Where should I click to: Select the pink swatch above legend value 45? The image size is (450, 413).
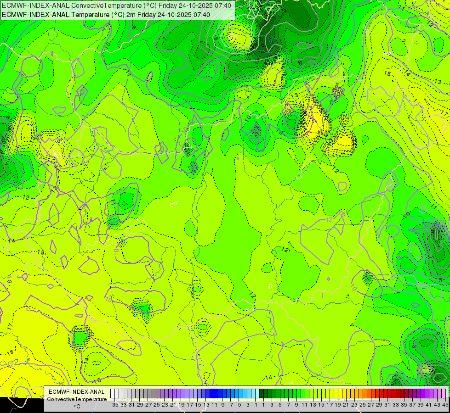(x=444, y=394)
